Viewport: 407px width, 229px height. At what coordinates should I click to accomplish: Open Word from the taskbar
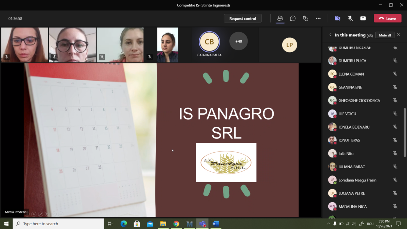[x=215, y=224]
